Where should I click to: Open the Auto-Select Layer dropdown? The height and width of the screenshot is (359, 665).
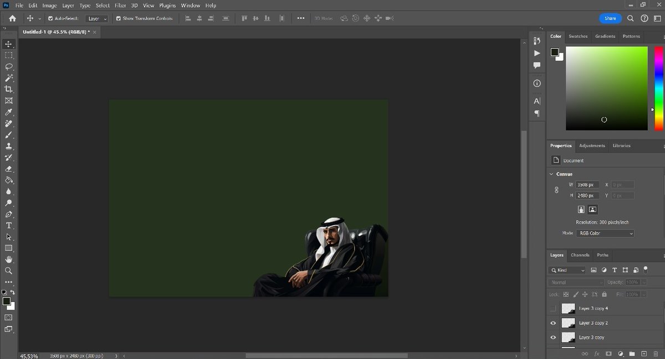click(97, 18)
